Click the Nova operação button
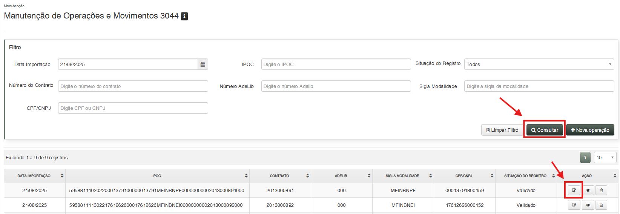The image size is (620, 214). pos(590,130)
